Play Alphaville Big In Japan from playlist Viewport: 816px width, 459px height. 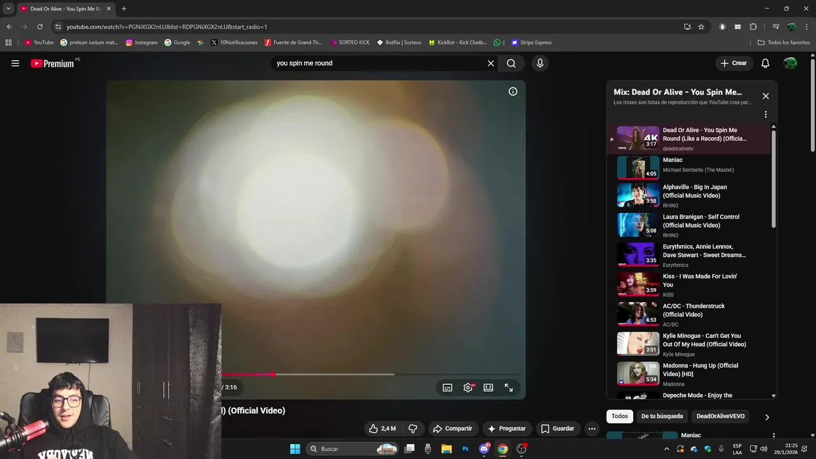pyautogui.click(x=692, y=196)
